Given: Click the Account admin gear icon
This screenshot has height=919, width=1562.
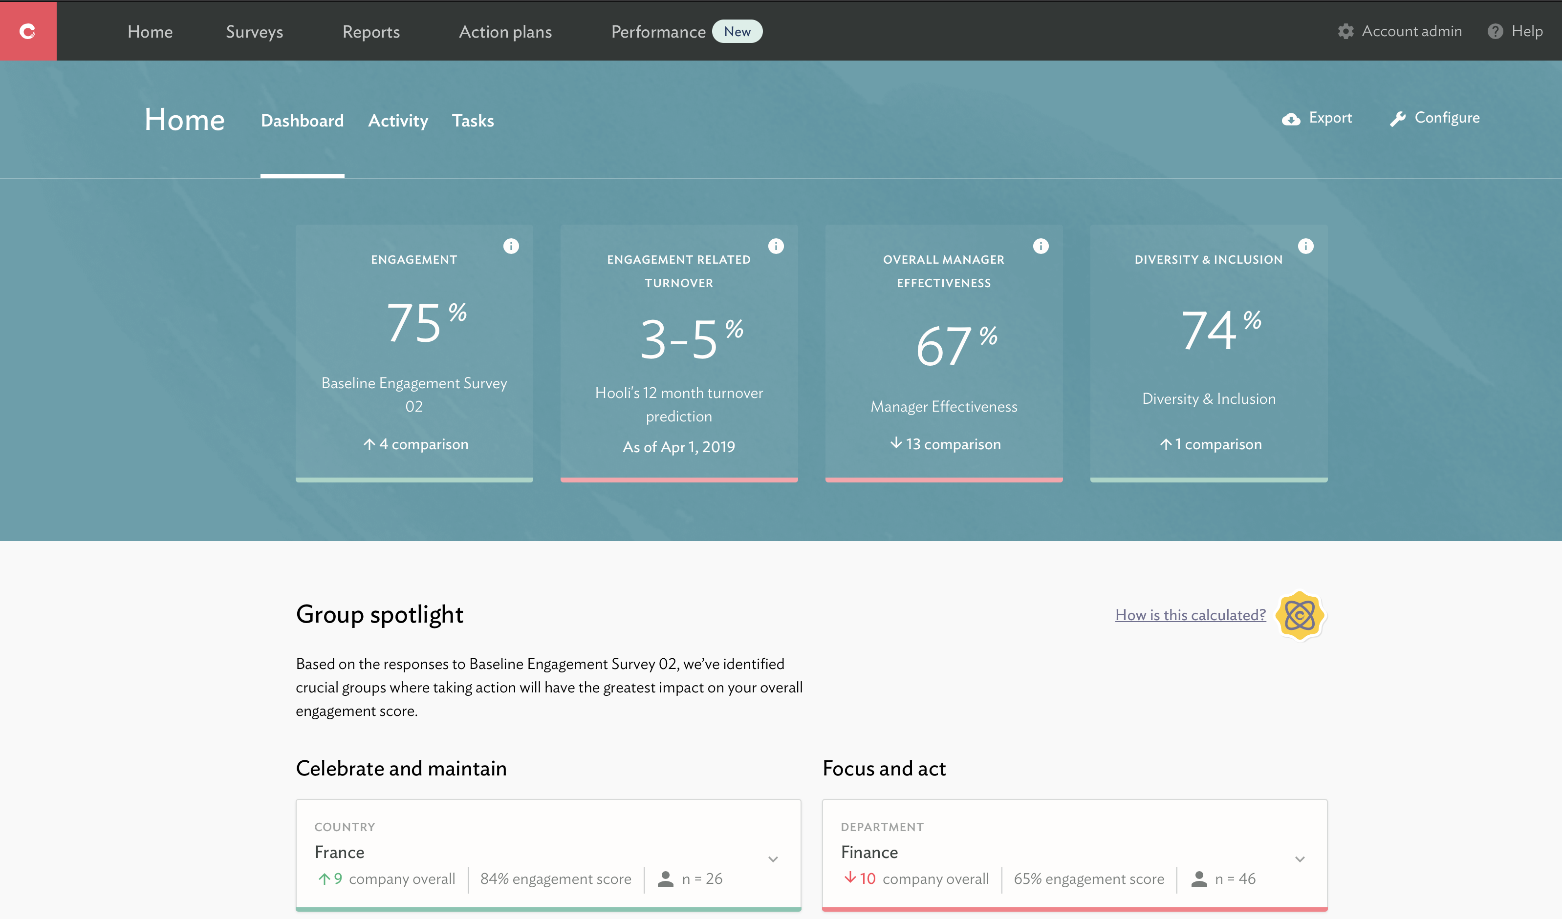Looking at the screenshot, I should pyautogui.click(x=1345, y=32).
